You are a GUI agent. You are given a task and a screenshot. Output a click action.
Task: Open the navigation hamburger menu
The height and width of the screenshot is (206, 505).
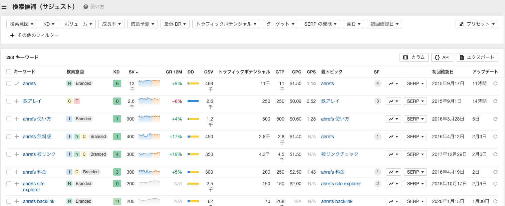[4, 6]
